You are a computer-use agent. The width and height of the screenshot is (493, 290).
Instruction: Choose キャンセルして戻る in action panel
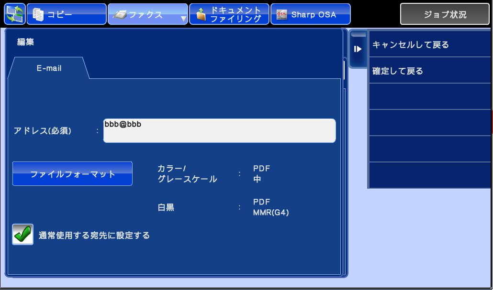pos(429,45)
